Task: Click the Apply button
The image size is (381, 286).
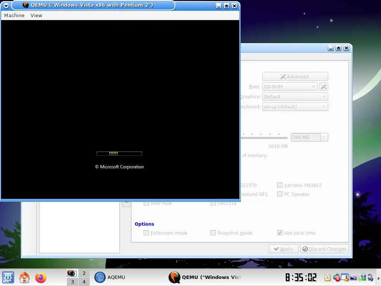Action: pos(283,249)
